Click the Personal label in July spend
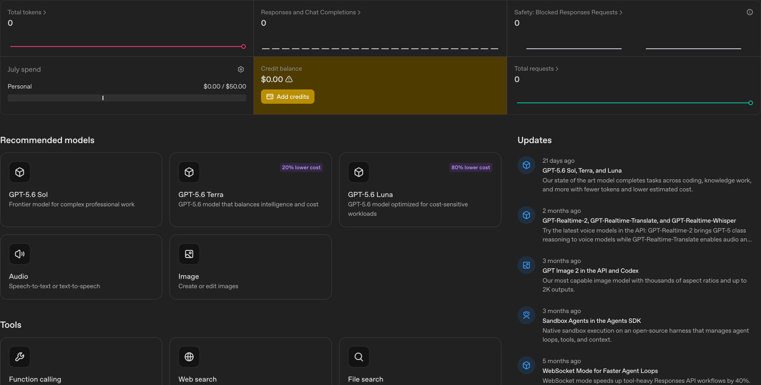Image resolution: width=761 pixels, height=385 pixels. click(20, 86)
